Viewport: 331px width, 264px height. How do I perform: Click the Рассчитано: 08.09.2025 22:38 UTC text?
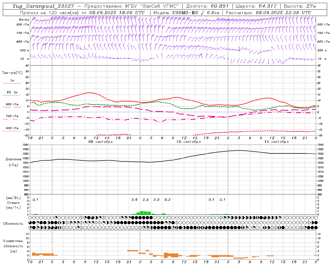point(268,13)
